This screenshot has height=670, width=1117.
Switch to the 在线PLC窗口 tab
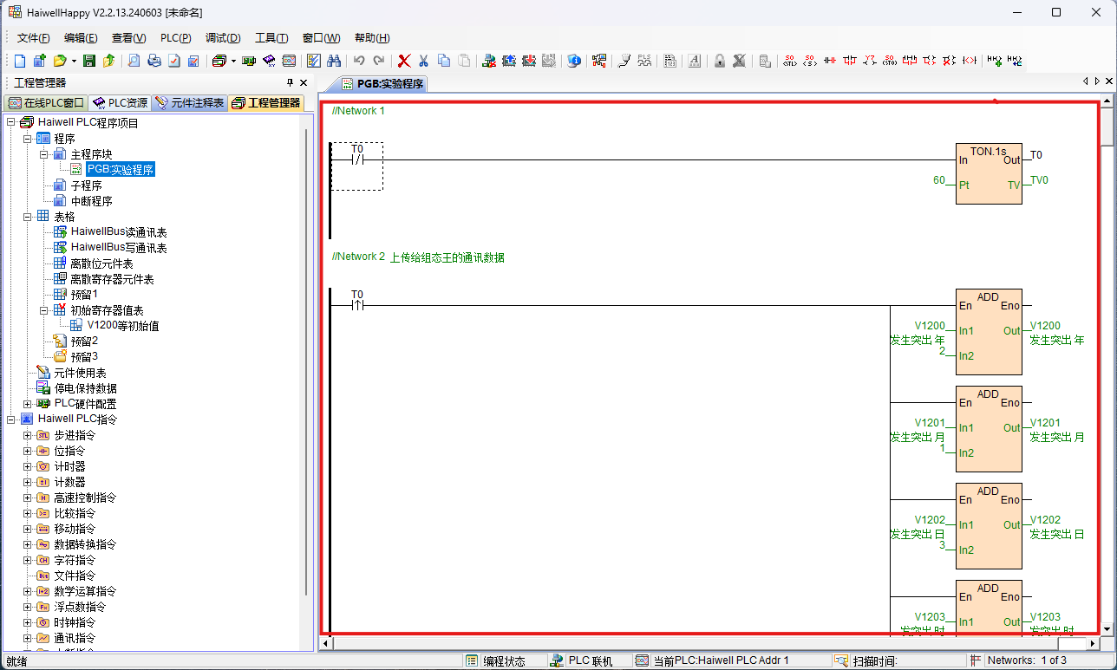click(46, 103)
